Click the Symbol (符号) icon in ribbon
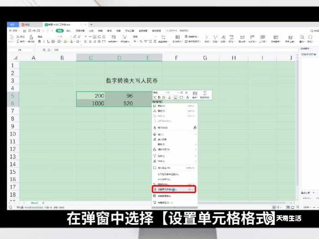 click(310, 37)
